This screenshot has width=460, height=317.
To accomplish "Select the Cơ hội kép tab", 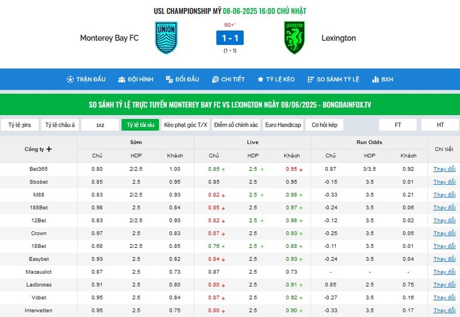I will pyautogui.click(x=324, y=125).
